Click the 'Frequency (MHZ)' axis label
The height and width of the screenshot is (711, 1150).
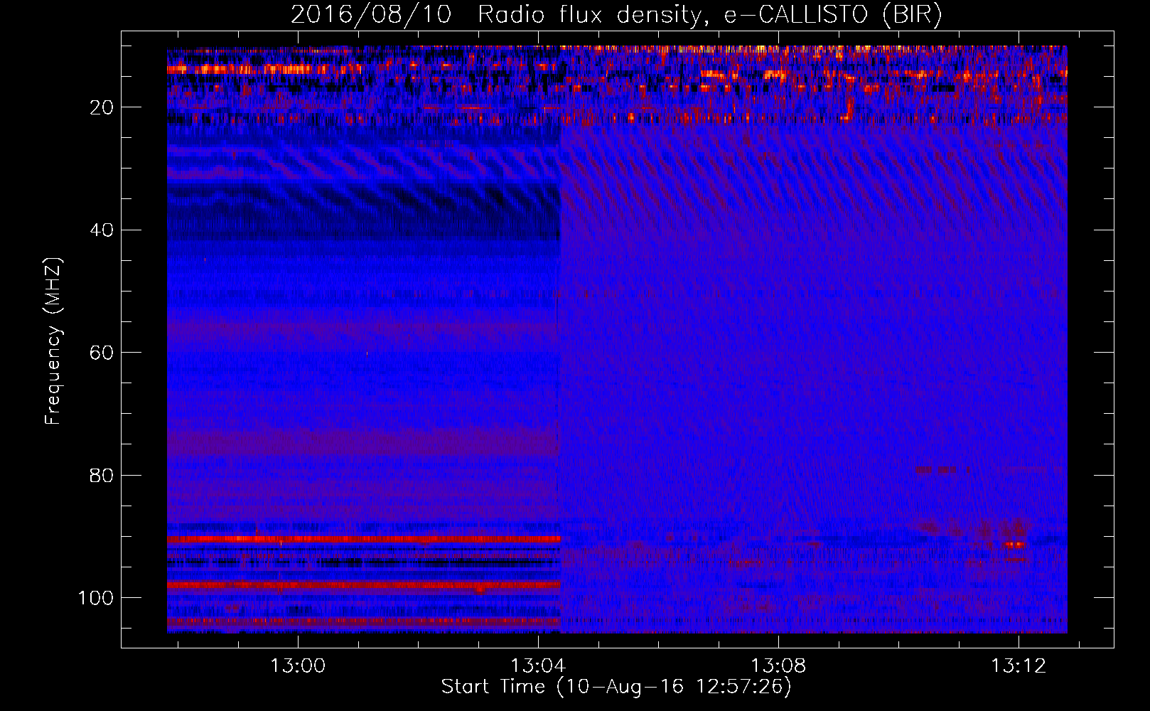(x=53, y=341)
